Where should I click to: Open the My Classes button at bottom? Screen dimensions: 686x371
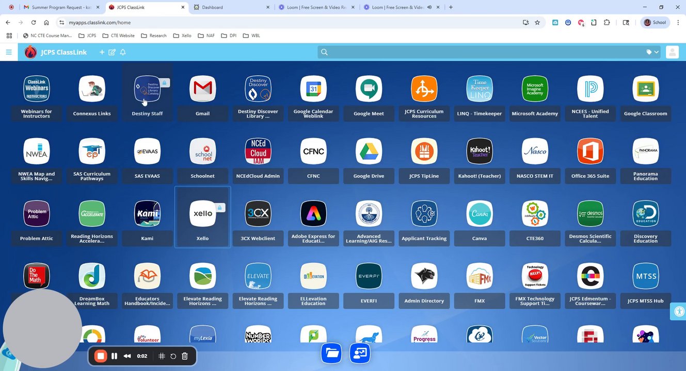(x=360, y=353)
